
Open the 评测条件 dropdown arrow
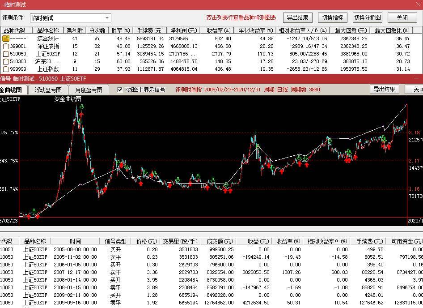tap(107, 18)
